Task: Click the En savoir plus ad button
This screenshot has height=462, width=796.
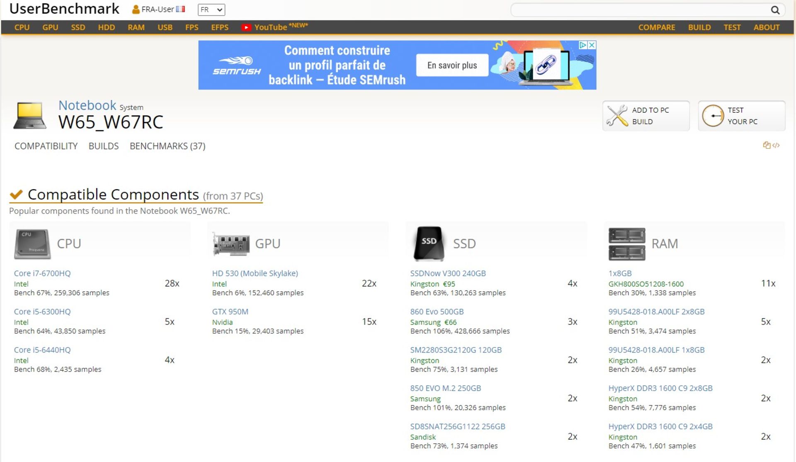Action: click(452, 65)
